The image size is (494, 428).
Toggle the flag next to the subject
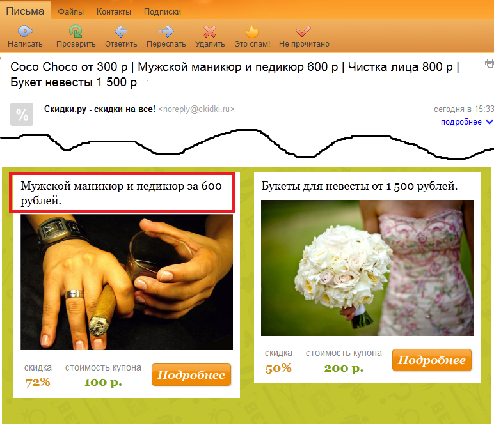click(145, 82)
